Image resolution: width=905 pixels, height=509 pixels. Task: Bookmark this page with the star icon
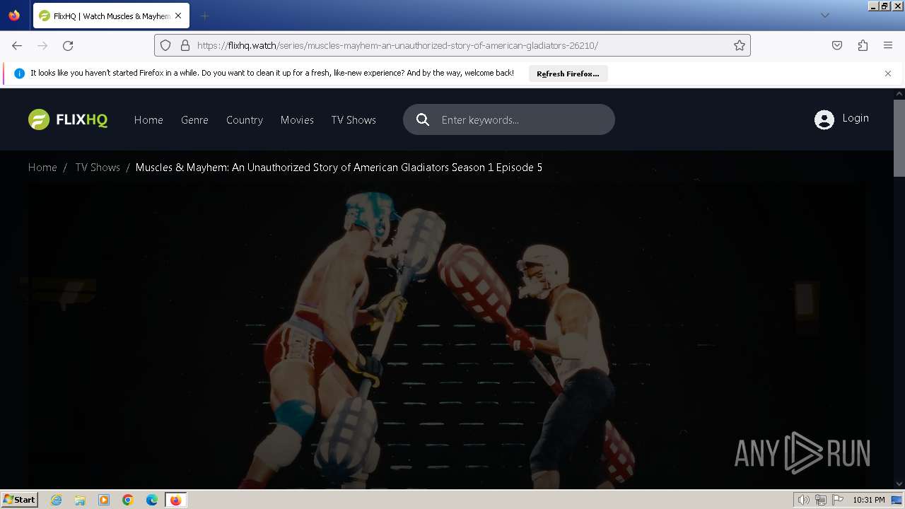coord(740,45)
